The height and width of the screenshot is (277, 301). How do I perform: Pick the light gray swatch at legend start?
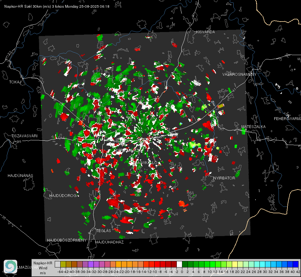(x=57, y=264)
